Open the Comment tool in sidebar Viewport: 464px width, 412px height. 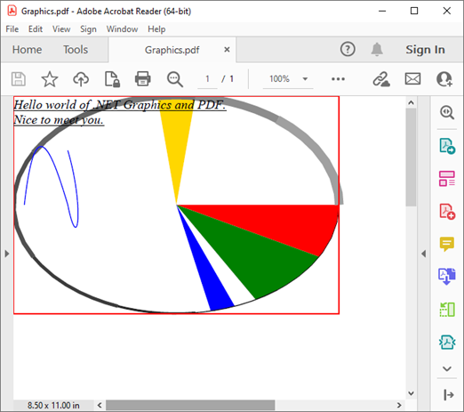pyautogui.click(x=447, y=244)
